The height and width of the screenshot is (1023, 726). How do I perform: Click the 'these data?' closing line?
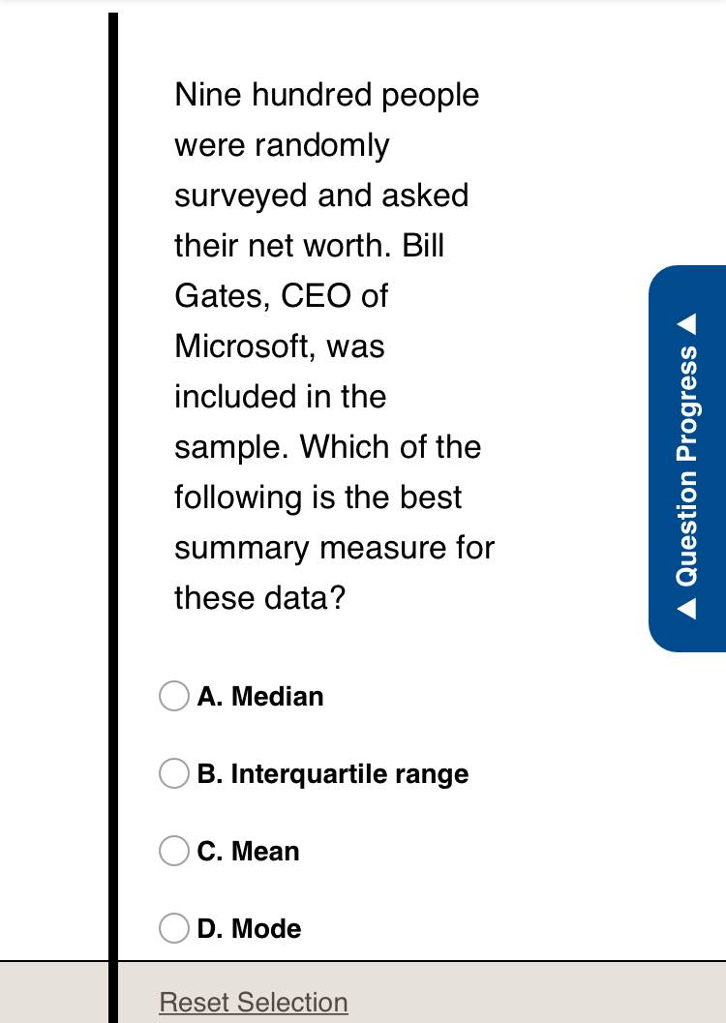point(259,597)
